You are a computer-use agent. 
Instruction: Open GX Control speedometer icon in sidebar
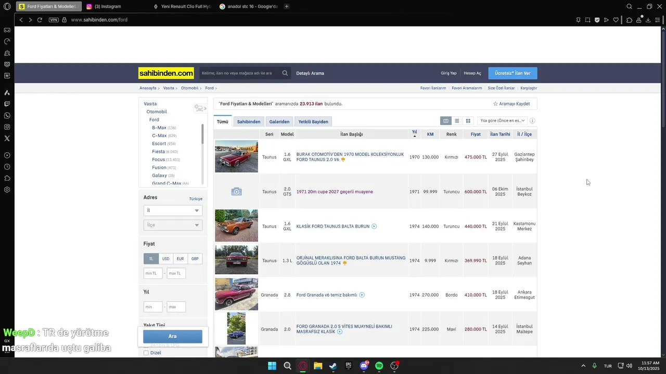coord(7,42)
